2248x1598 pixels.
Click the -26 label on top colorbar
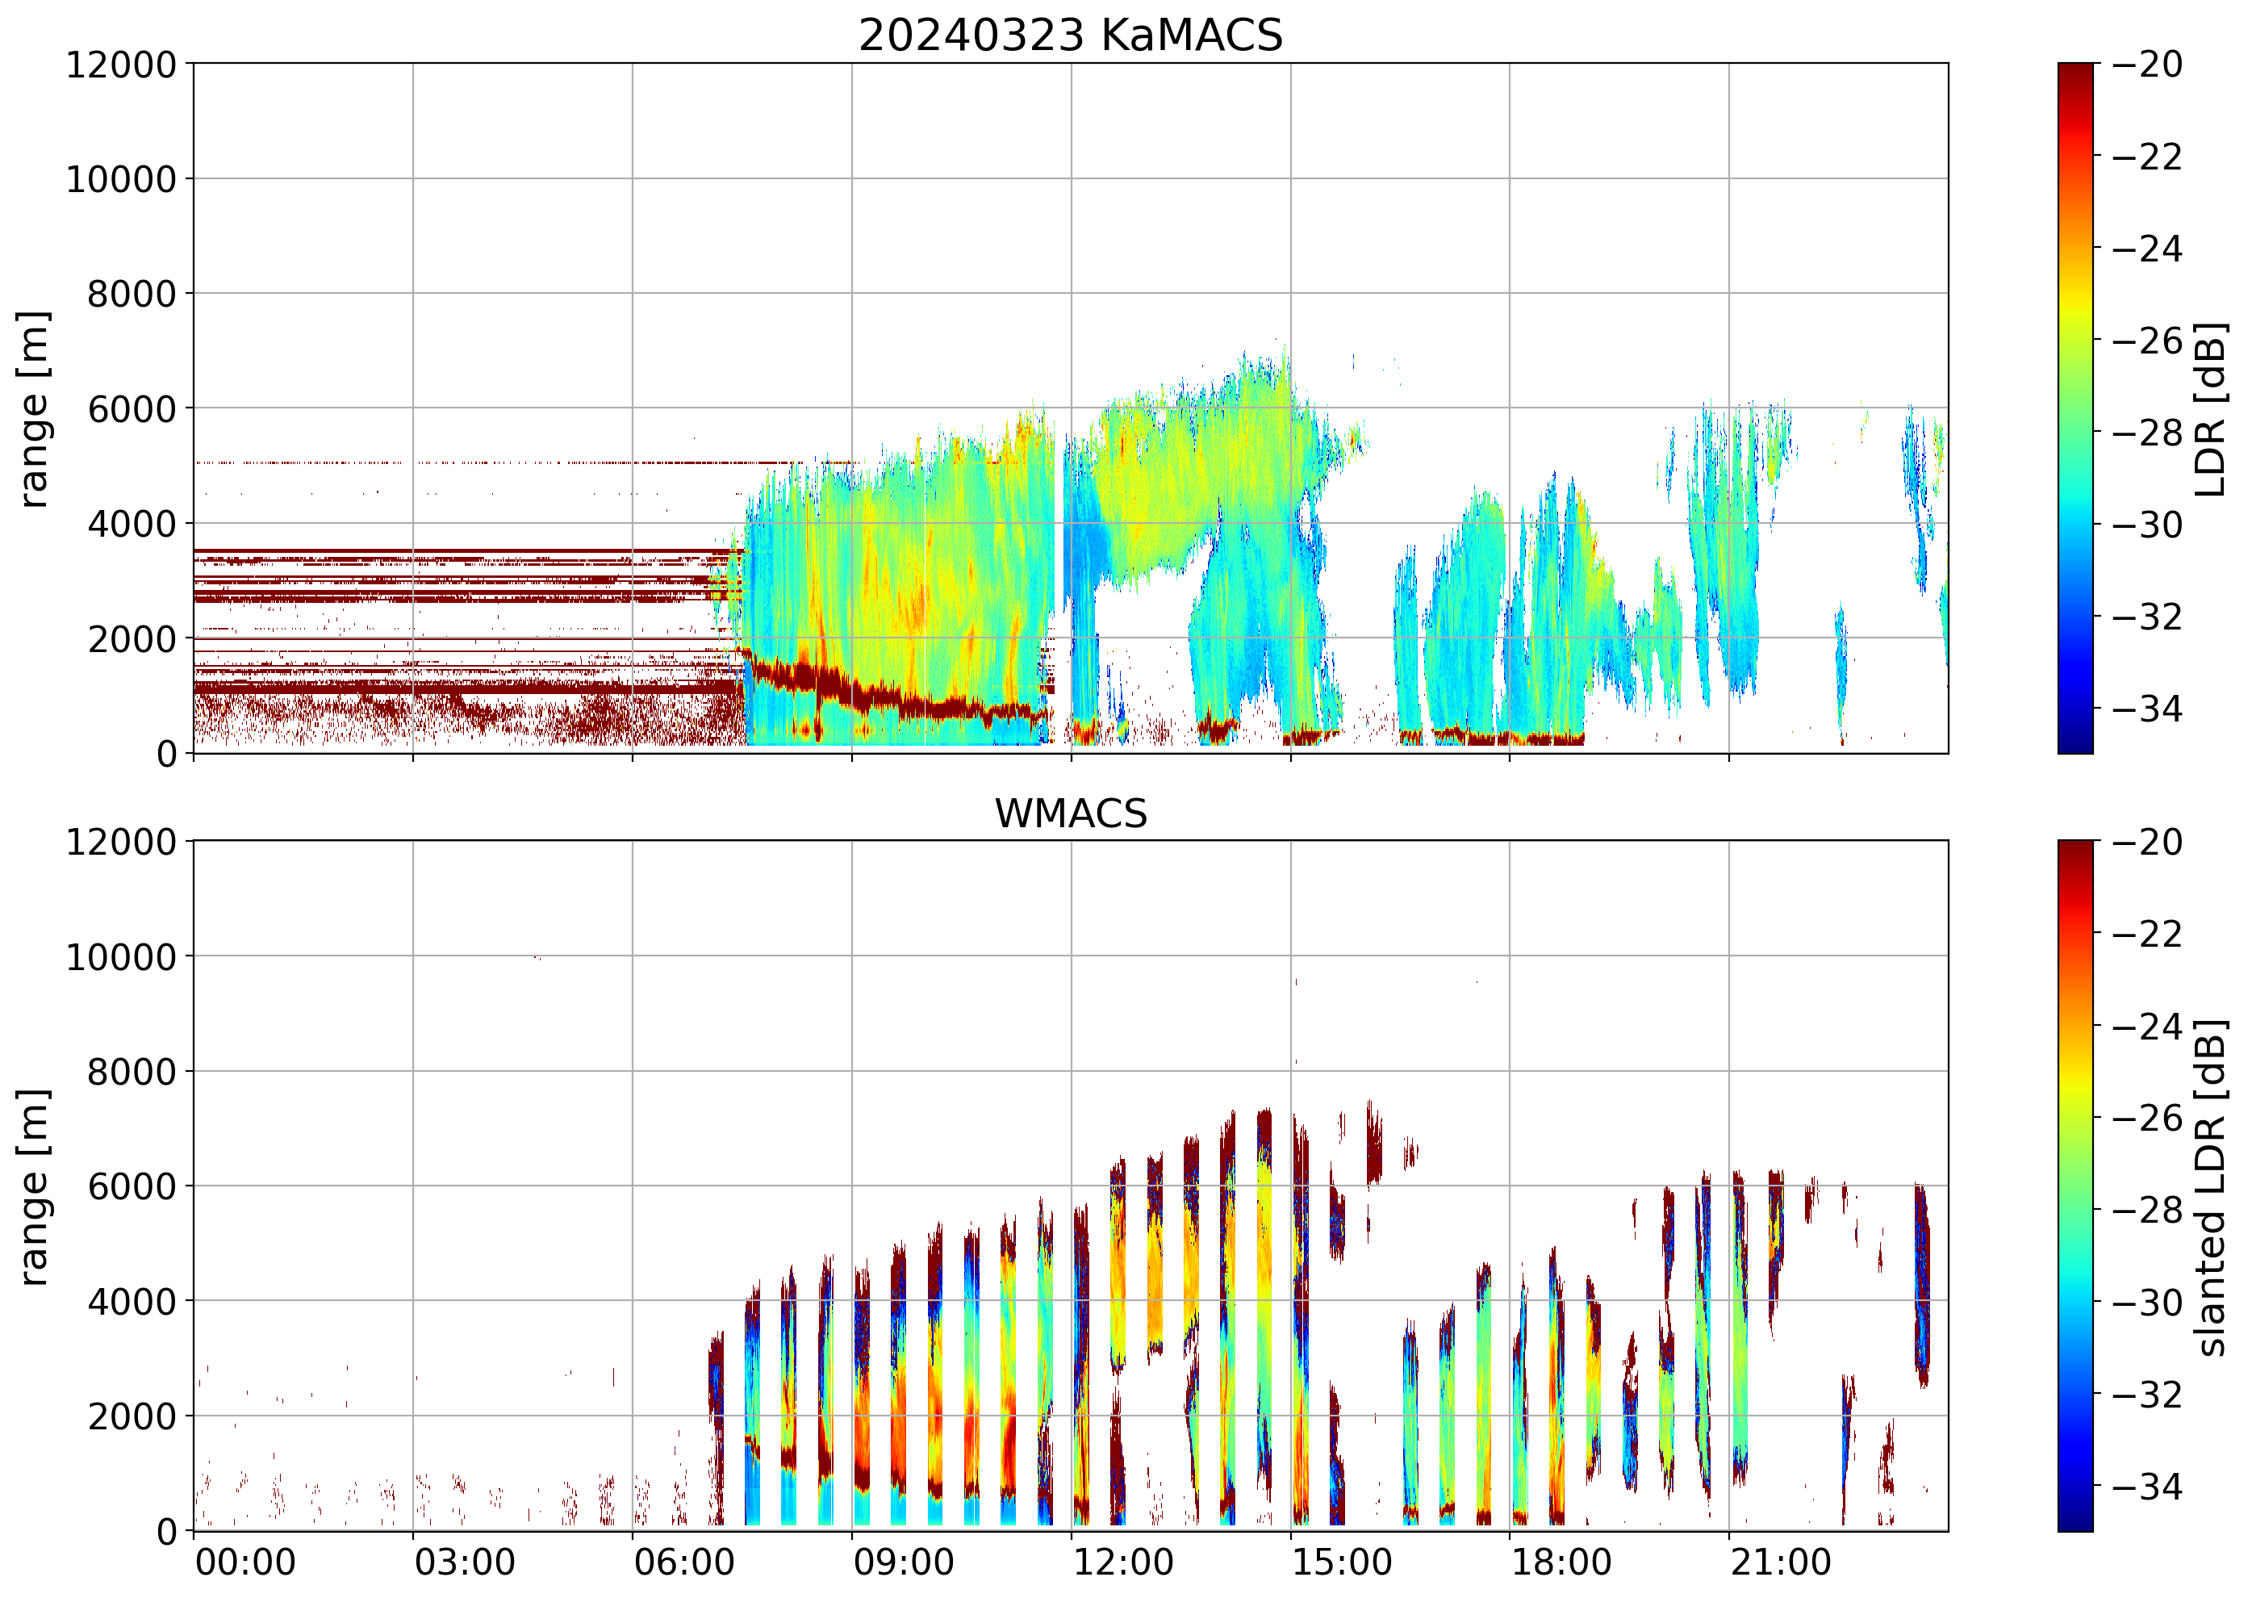[x=2146, y=341]
